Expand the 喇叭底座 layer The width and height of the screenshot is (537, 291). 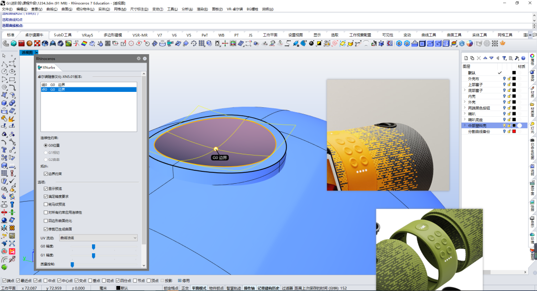[x=465, y=120]
